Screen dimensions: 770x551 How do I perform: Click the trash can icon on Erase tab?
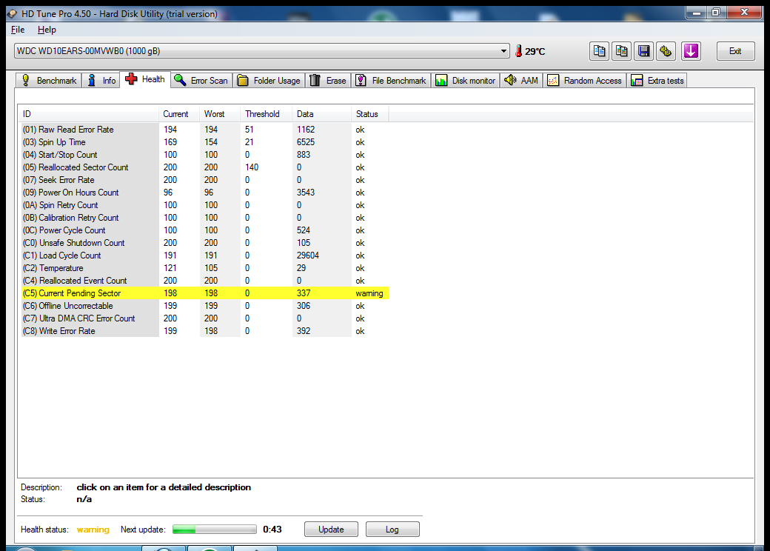pos(315,81)
